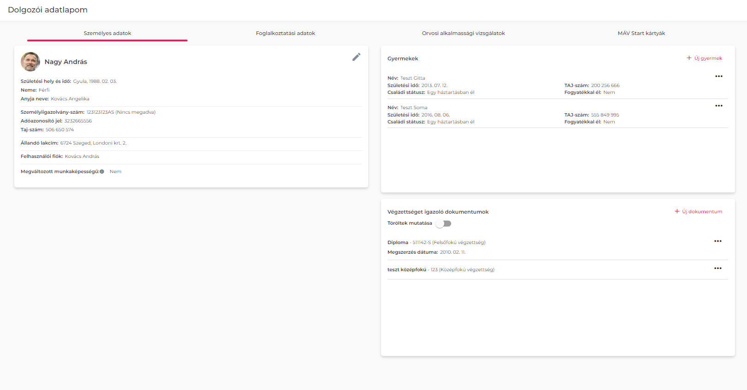Toggle the Töröltek mutatása switch
The height and width of the screenshot is (390, 747).
[x=444, y=224]
